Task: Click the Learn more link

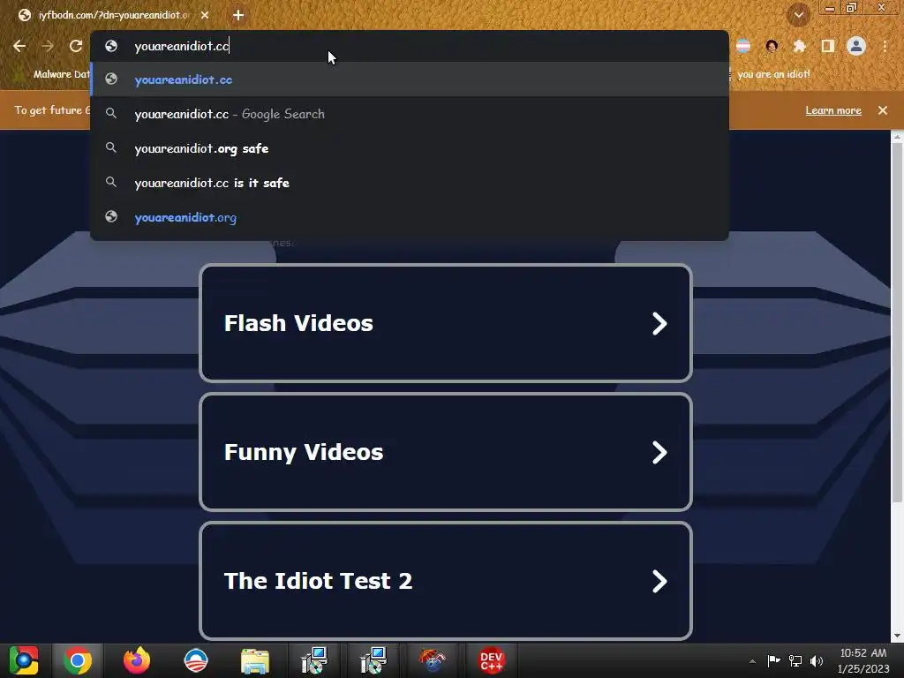Action: coord(833,110)
